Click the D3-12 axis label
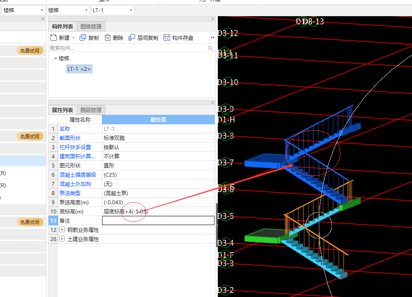The image size is (412, 297). point(228,33)
